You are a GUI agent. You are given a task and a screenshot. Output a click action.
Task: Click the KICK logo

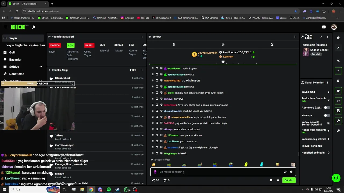tap(20, 27)
